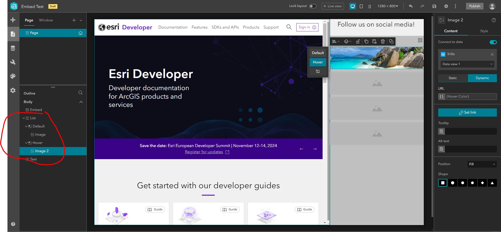Disable the Connect to data toggle
Screen dimensions: 501x232
tap(493, 42)
